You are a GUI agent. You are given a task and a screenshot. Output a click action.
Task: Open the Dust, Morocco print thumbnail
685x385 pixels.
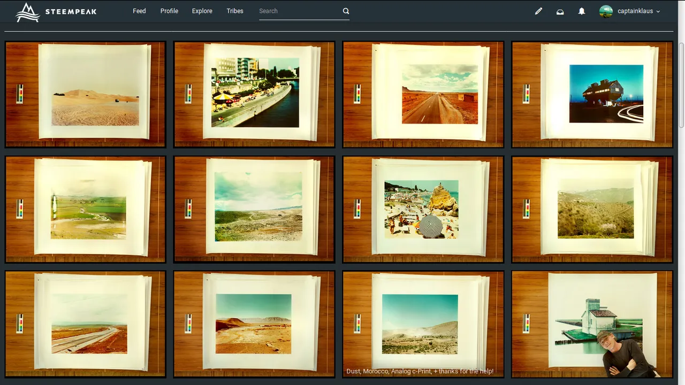[x=423, y=324]
